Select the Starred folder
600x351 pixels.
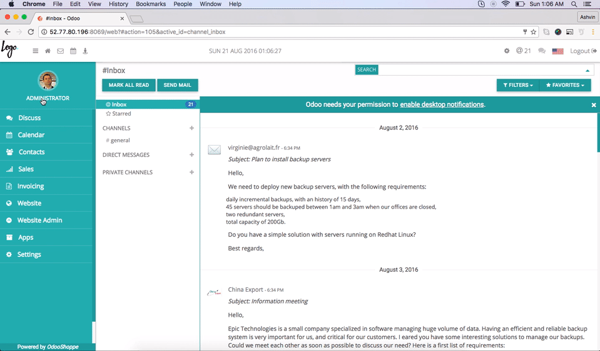pyautogui.click(x=118, y=114)
